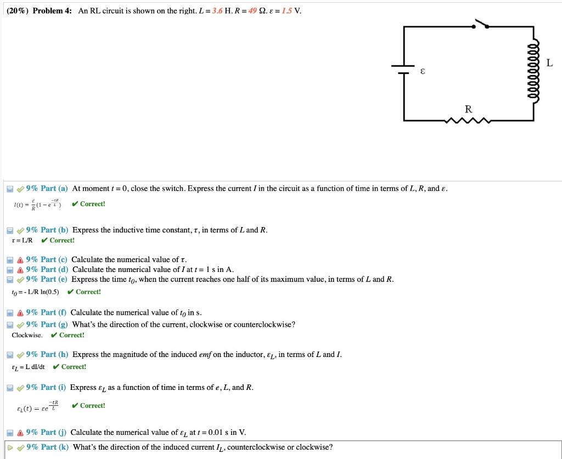Open the comments icon beside Part (a)
The height and width of the screenshot is (459, 562).
click(10, 188)
